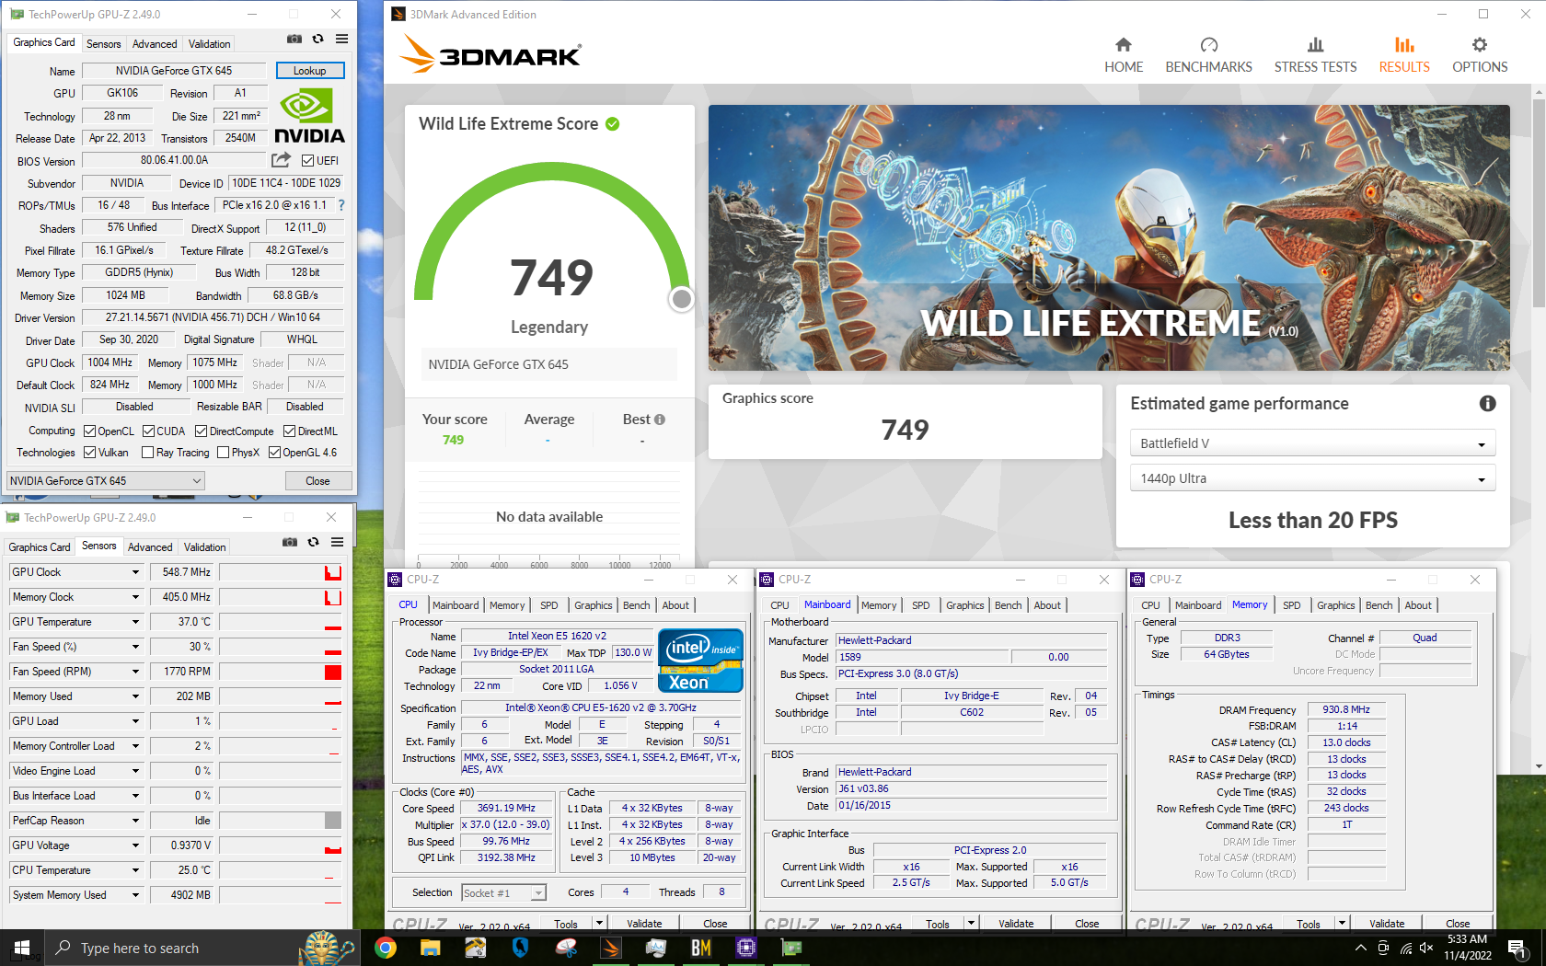Switch to Advanced tab in top GPU-Z window
Viewport: 1546px width, 966px height.
pos(155,43)
